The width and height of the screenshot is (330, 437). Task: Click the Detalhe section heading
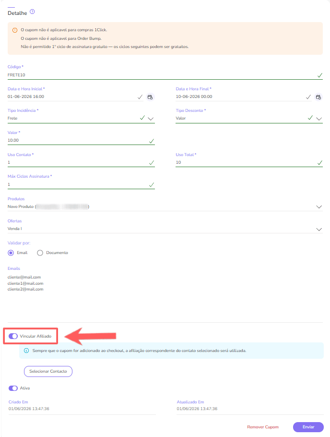pos(17,13)
